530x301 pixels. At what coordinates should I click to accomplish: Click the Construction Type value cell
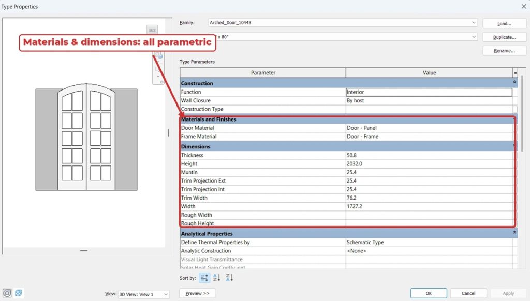(429, 109)
